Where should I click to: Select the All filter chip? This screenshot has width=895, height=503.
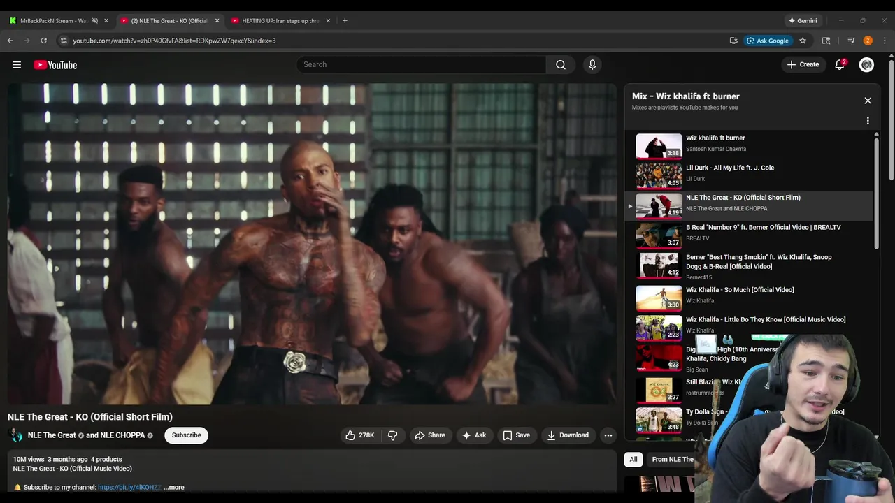[x=633, y=459]
